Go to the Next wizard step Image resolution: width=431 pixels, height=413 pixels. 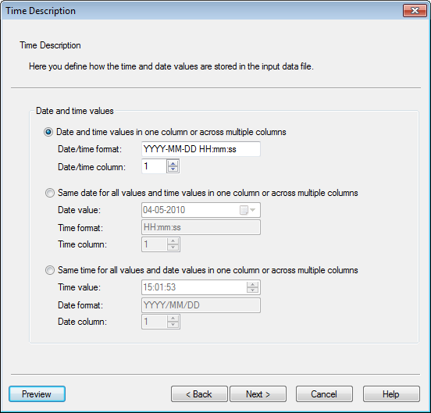tap(258, 394)
